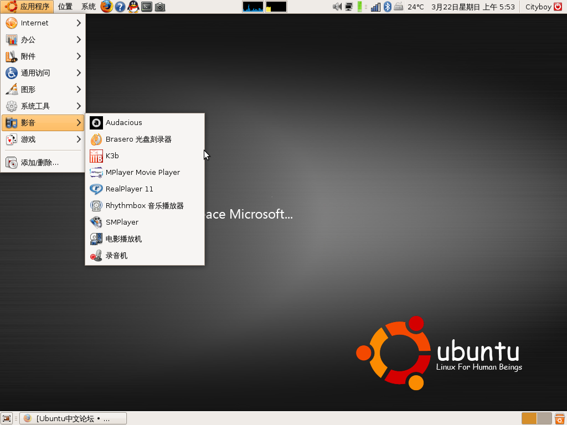Choose the Brasero 光盘刻录器 label

tap(138, 139)
